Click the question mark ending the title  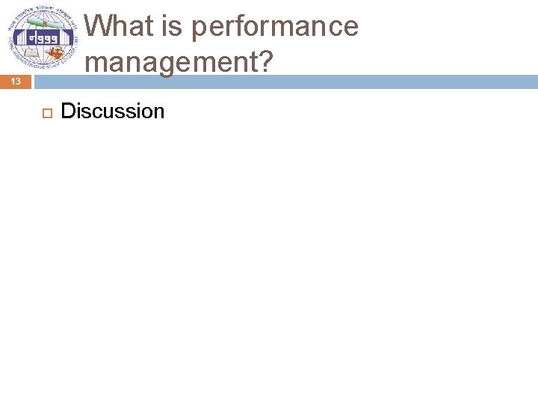tap(265, 61)
